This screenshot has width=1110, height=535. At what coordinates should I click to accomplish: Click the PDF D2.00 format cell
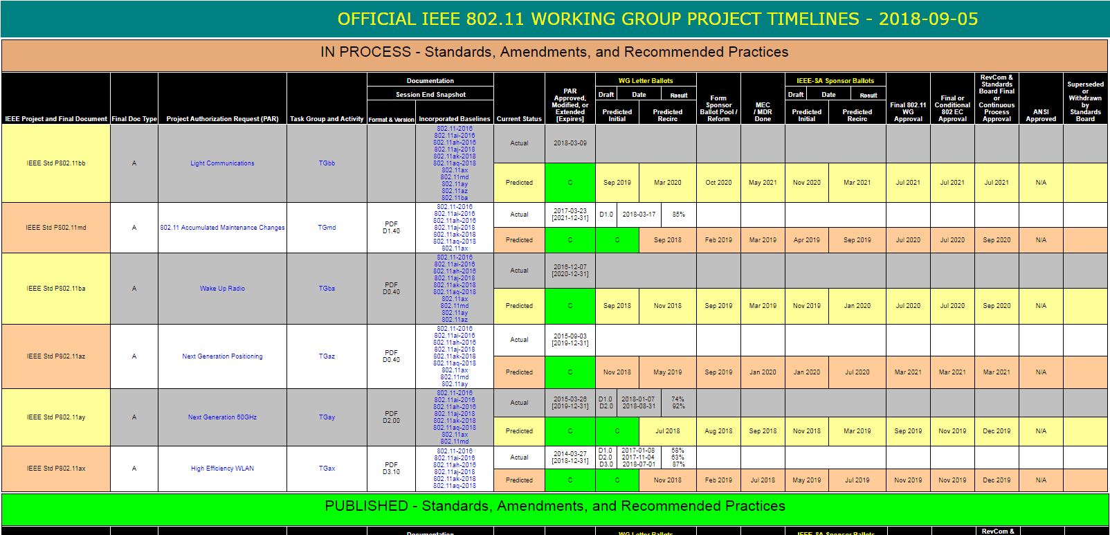(391, 417)
